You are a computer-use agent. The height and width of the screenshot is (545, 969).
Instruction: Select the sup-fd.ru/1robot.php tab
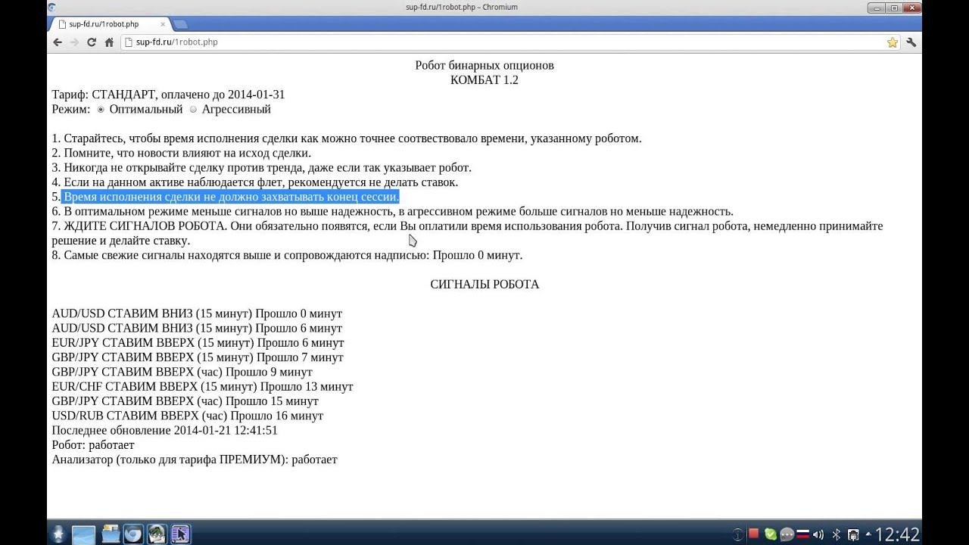coord(110,24)
